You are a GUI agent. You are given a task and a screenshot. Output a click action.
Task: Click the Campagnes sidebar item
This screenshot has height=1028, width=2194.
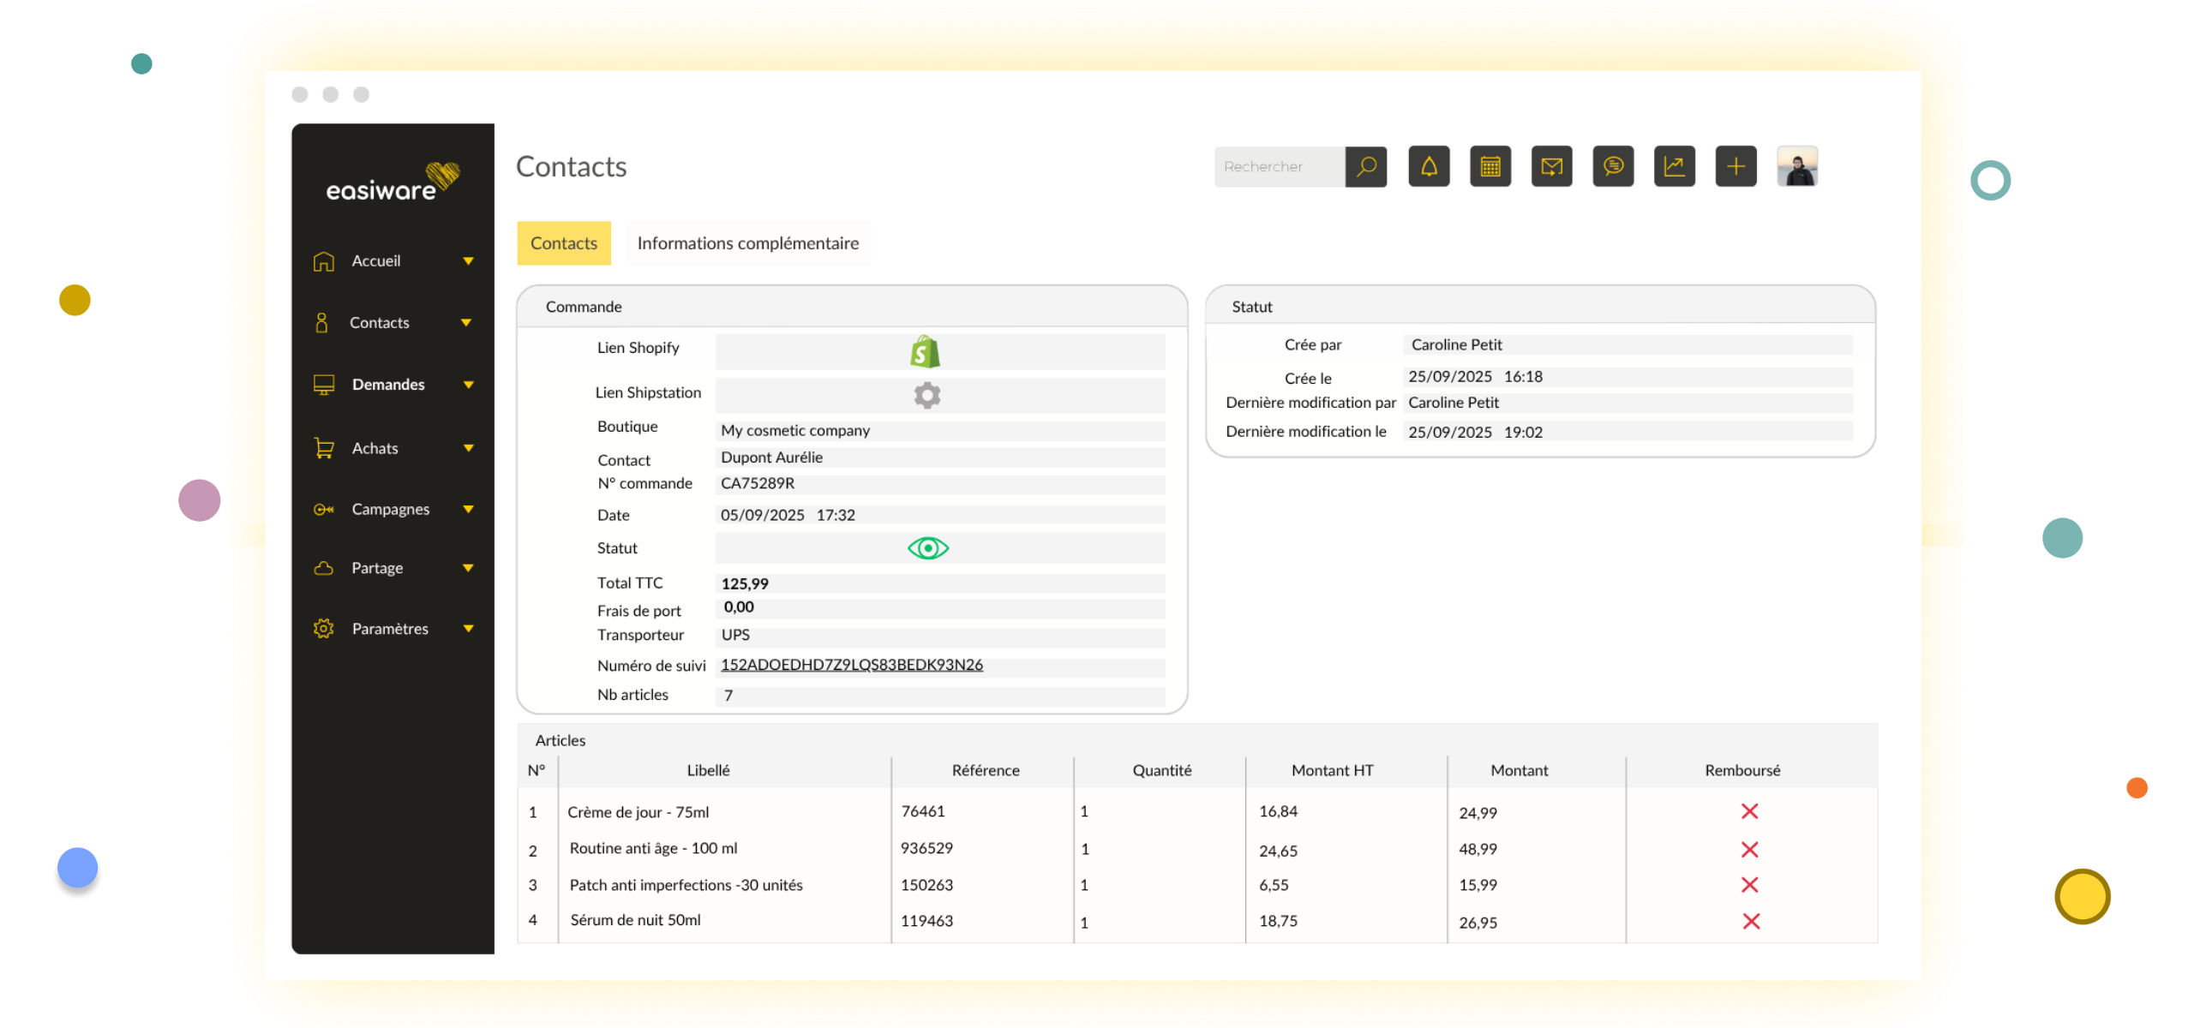pyautogui.click(x=390, y=509)
